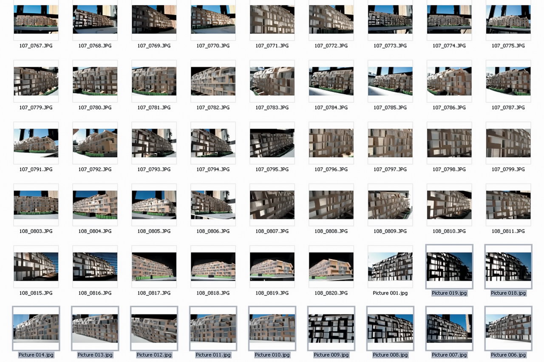Viewport: 544px width, 362px height.
Task: Select the 107_0774.JPG thumbnail image
Action: click(449, 20)
